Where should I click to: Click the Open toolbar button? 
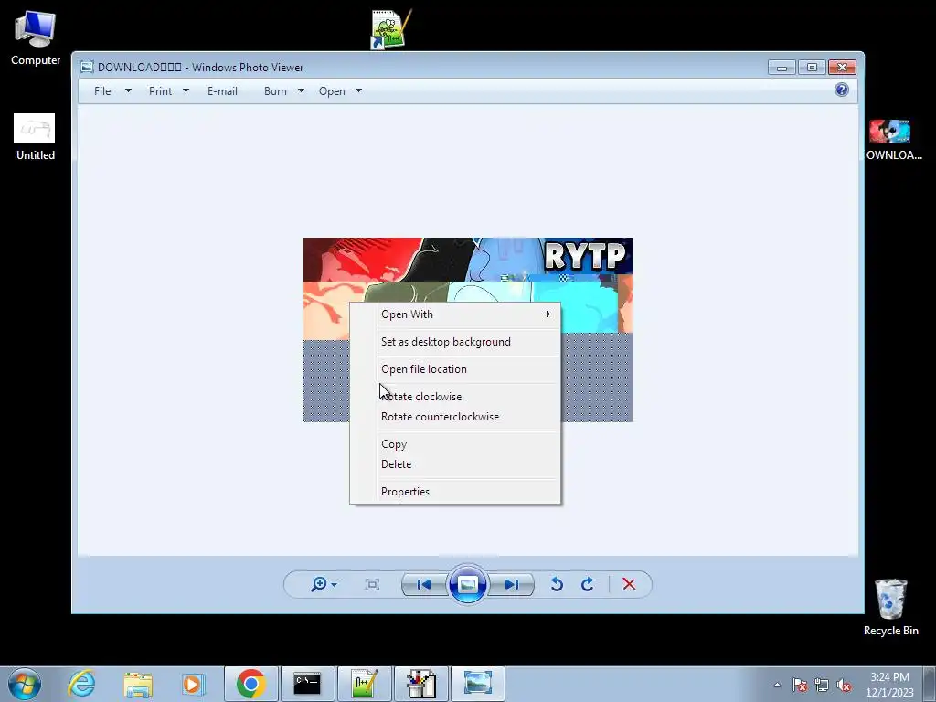point(332,91)
